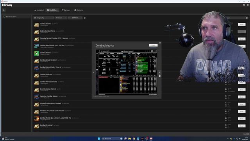Install the Combat Metrics addon from list

(241, 24)
